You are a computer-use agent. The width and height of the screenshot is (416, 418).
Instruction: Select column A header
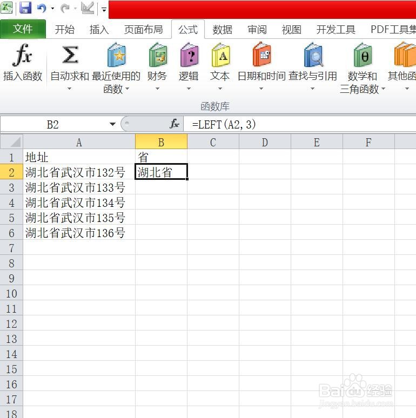pyautogui.click(x=79, y=142)
